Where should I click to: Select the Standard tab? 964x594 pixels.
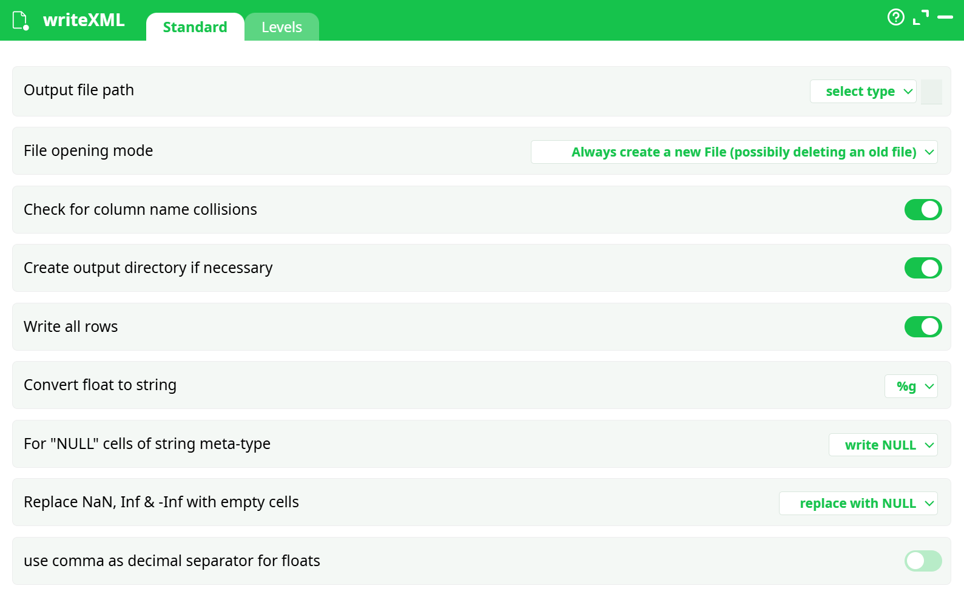tap(195, 27)
